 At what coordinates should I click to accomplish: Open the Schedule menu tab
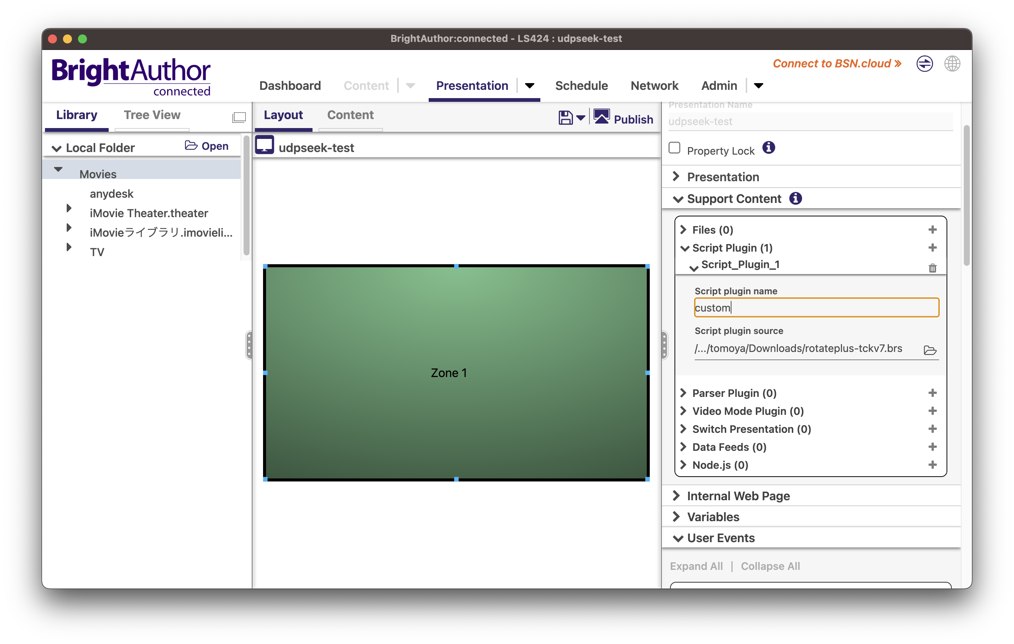coord(581,86)
